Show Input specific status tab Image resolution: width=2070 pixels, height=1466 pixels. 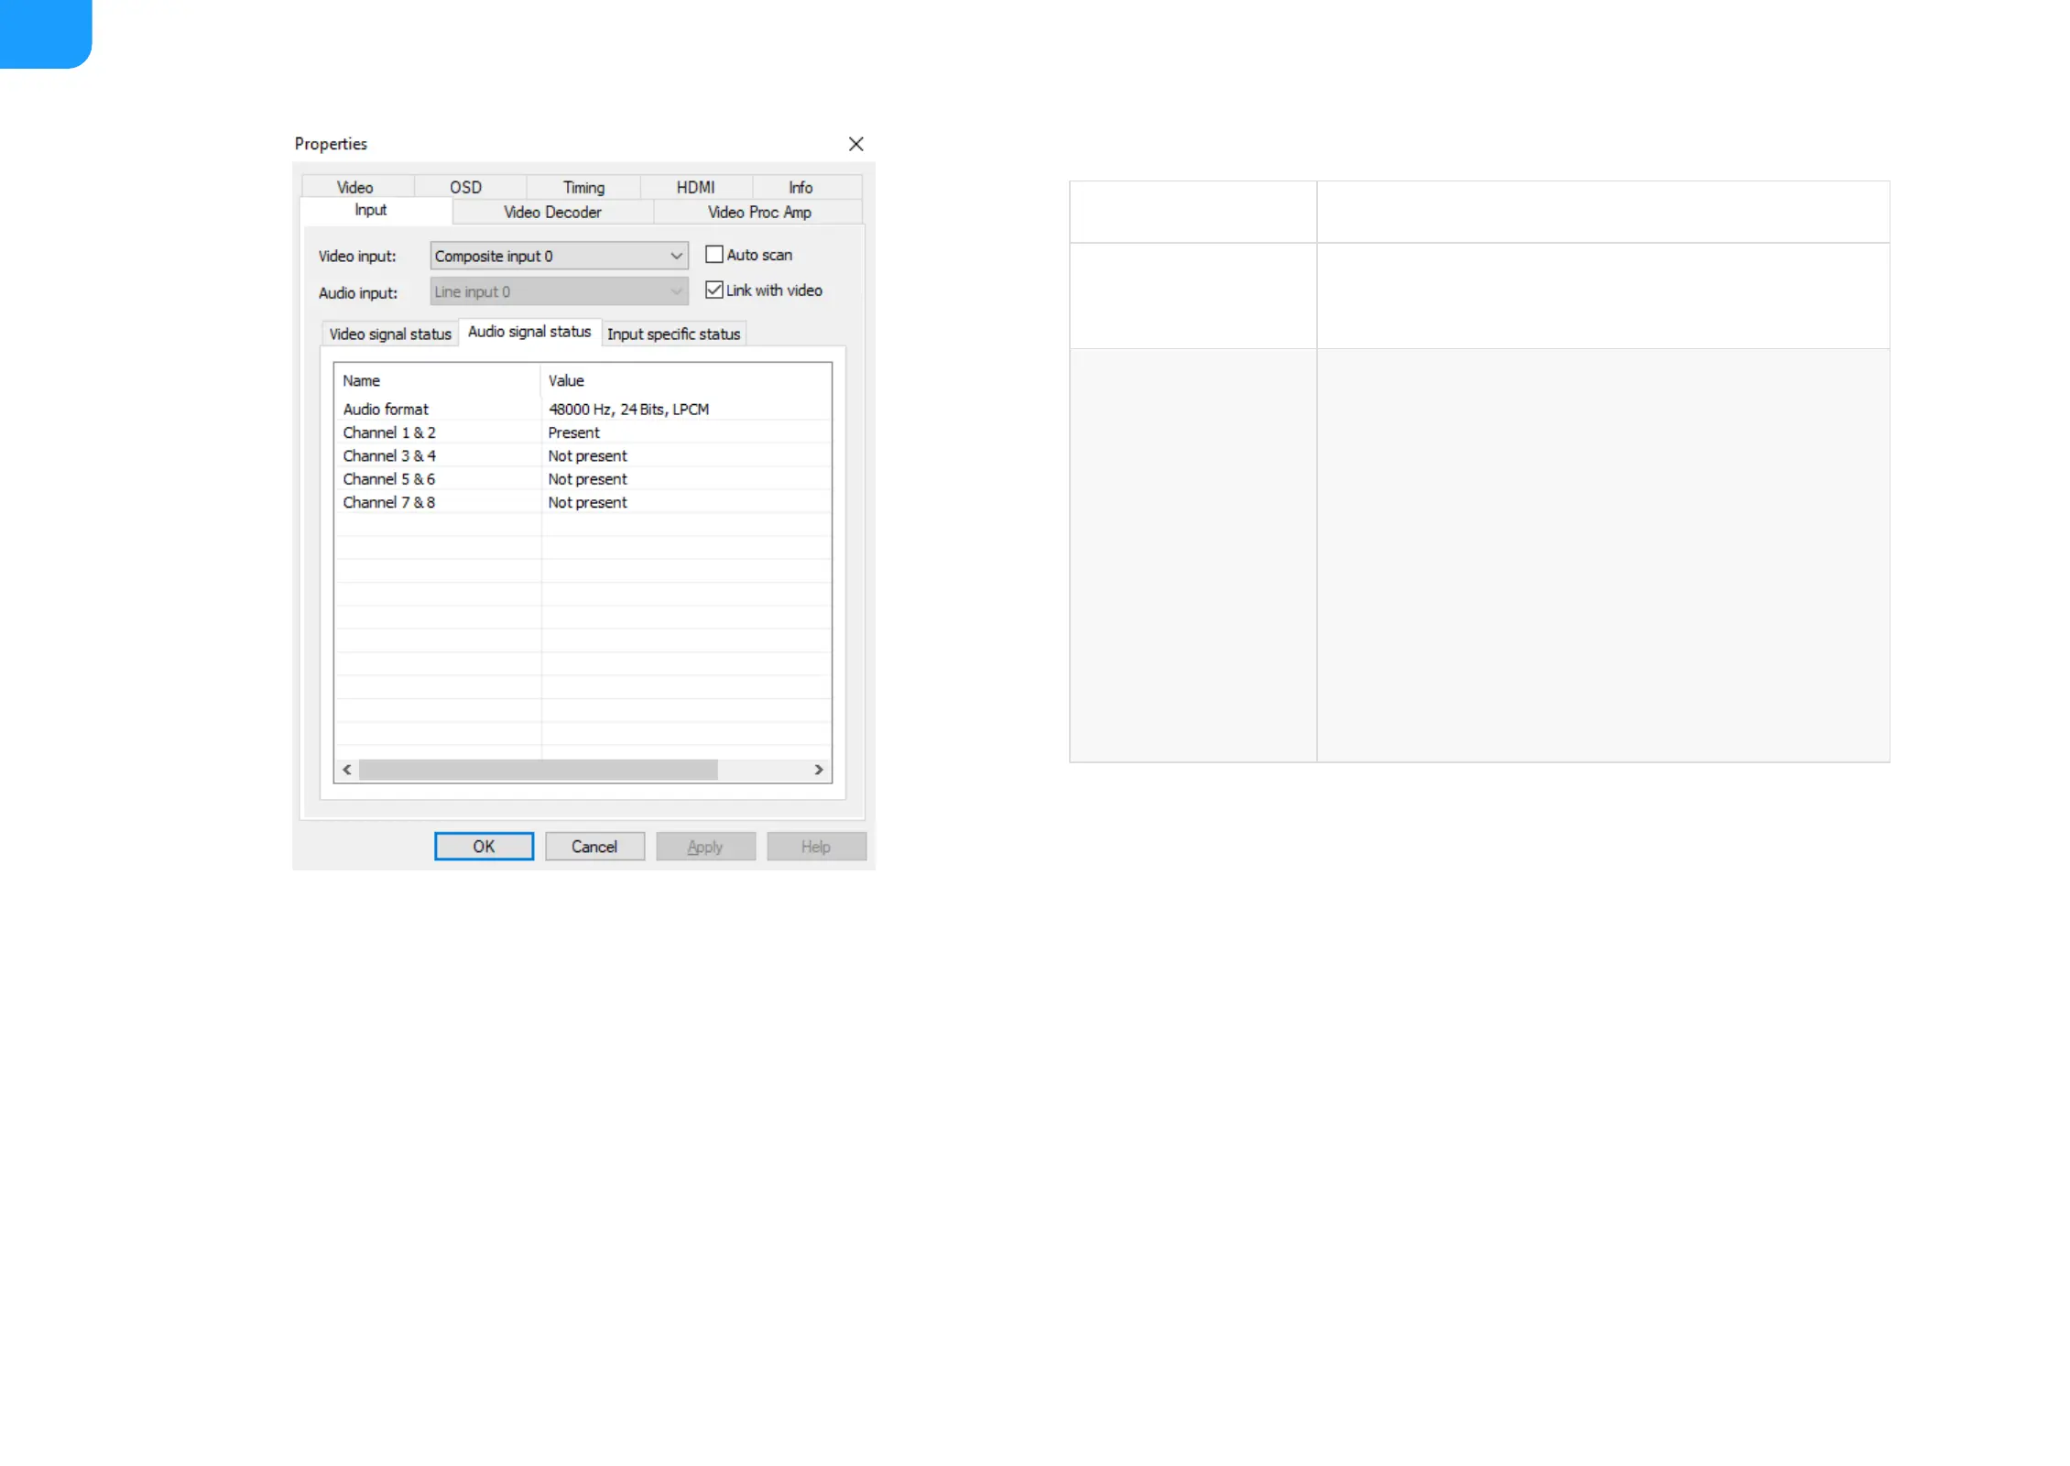coord(673,334)
